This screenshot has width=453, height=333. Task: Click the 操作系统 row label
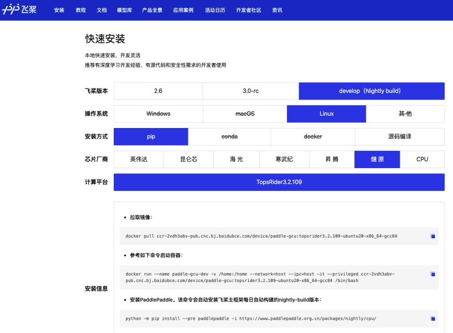96,114
